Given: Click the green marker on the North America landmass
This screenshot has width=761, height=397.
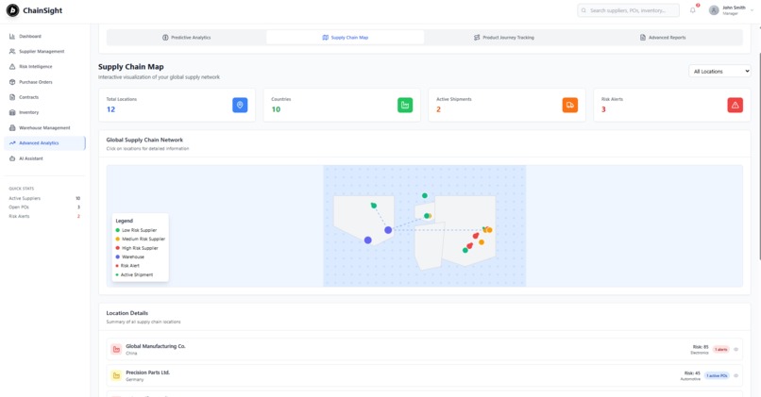Looking at the screenshot, I should pos(374,206).
